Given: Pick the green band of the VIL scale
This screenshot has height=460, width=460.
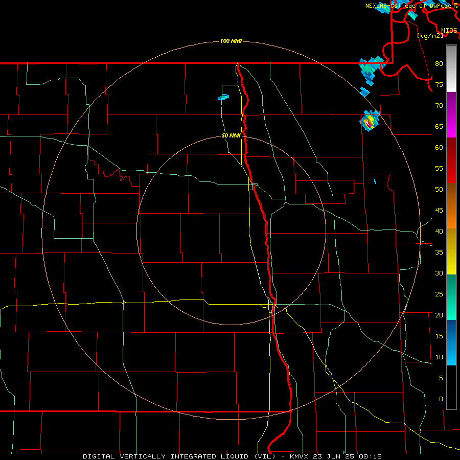Looking at the screenshot, I should 451,297.
